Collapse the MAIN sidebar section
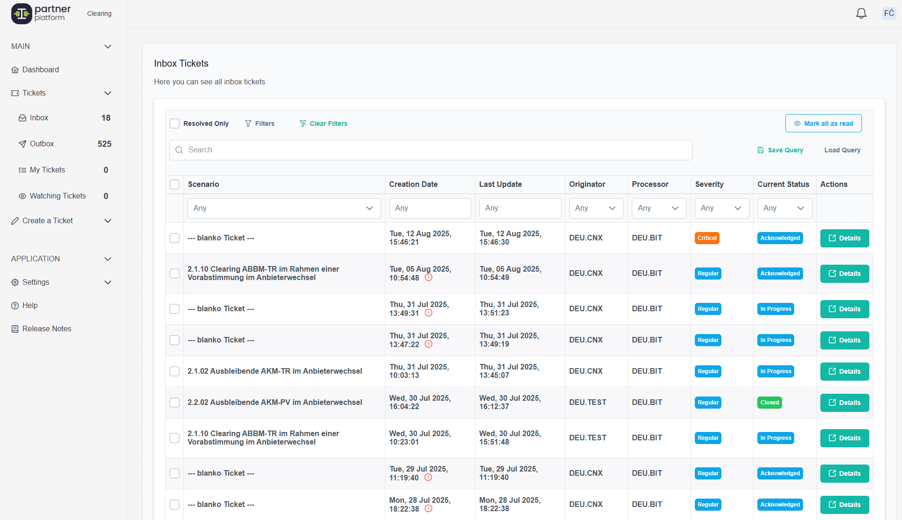Image resolution: width=902 pixels, height=520 pixels. [x=108, y=47]
